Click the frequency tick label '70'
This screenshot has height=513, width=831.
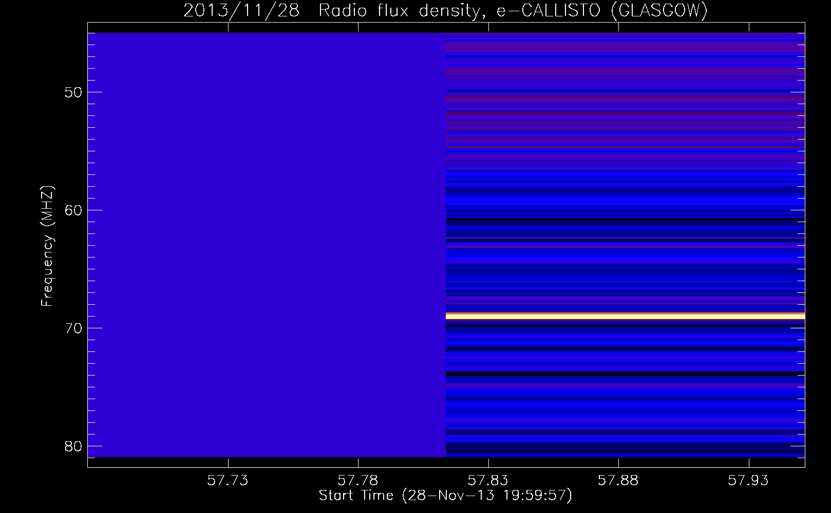coord(73,328)
